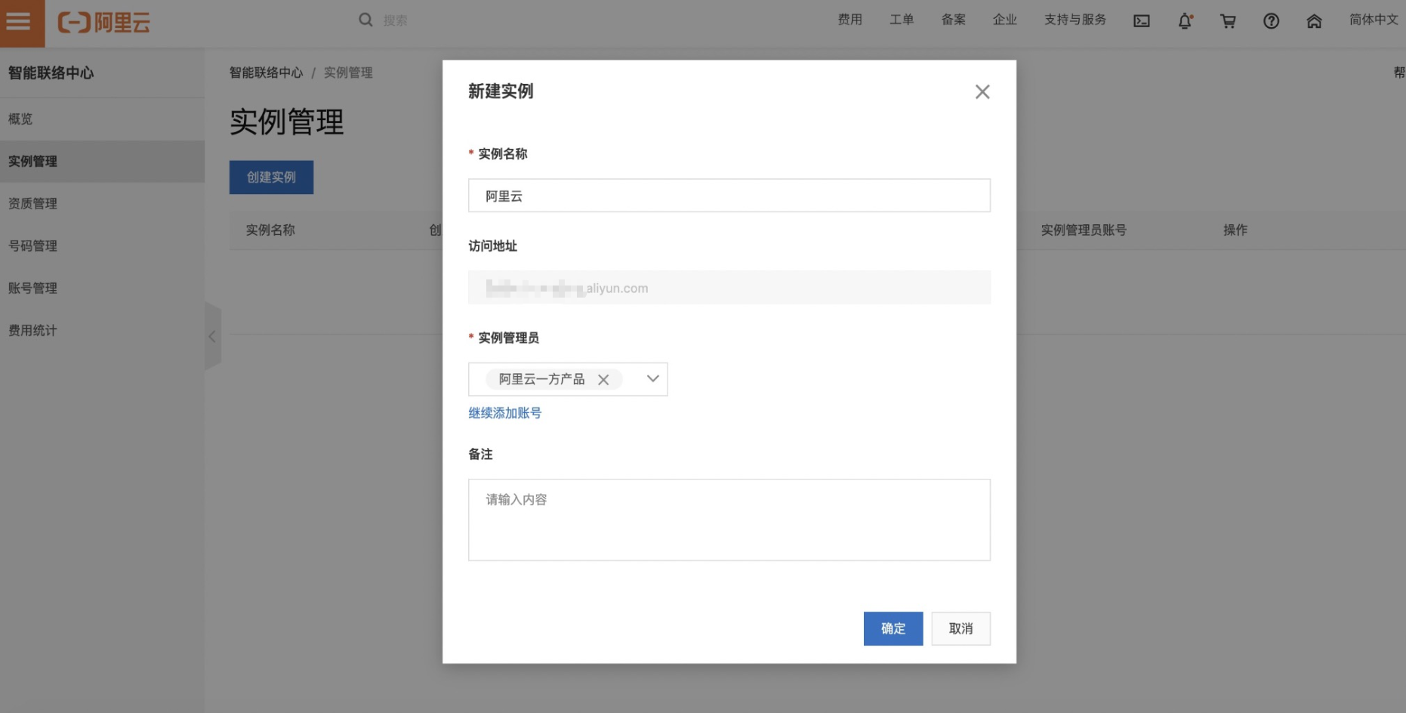The width and height of the screenshot is (1406, 713).
Task: Open the 工单 menu
Action: coord(901,20)
